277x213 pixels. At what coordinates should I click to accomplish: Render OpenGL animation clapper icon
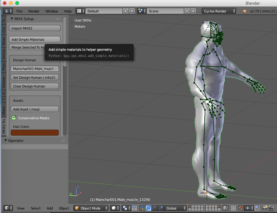pos(271,208)
